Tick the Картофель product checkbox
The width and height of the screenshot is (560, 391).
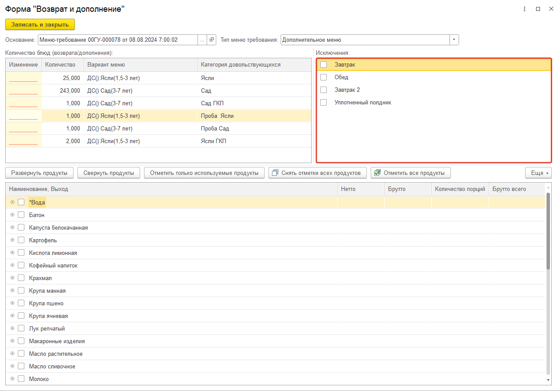coord(21,240)
